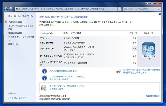Refresh the page using the refresh icon
The width and height of the screenshot is (166, 106).
120,9
